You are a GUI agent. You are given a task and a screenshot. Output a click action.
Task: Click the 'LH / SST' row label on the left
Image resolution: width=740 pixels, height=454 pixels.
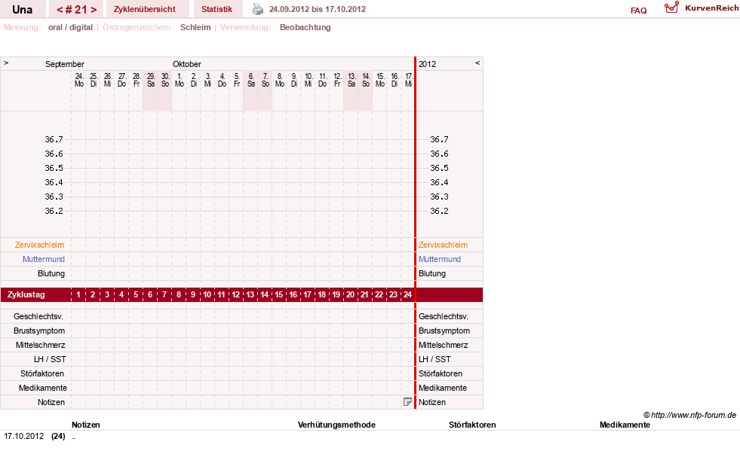(50, 359)
